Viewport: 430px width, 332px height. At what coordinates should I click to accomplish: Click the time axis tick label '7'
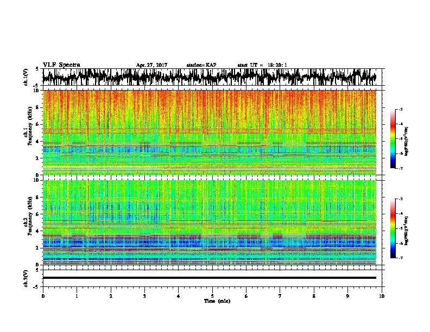(280, 296)
